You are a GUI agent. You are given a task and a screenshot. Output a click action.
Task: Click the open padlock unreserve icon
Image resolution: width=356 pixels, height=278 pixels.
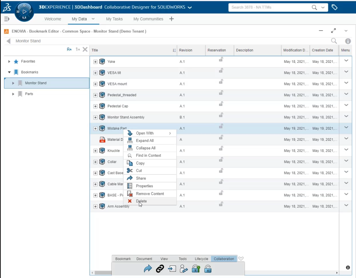(208, 269)
